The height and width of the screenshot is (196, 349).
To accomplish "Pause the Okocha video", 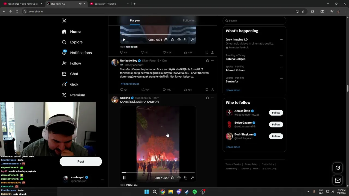I will pos(124,178).
